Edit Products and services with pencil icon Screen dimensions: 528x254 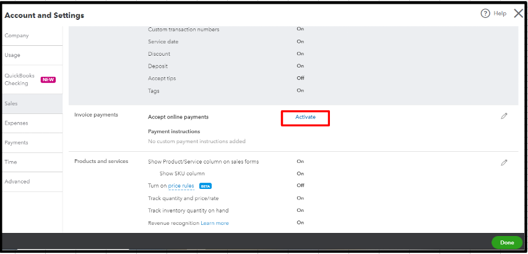click(x=504, y=162)
